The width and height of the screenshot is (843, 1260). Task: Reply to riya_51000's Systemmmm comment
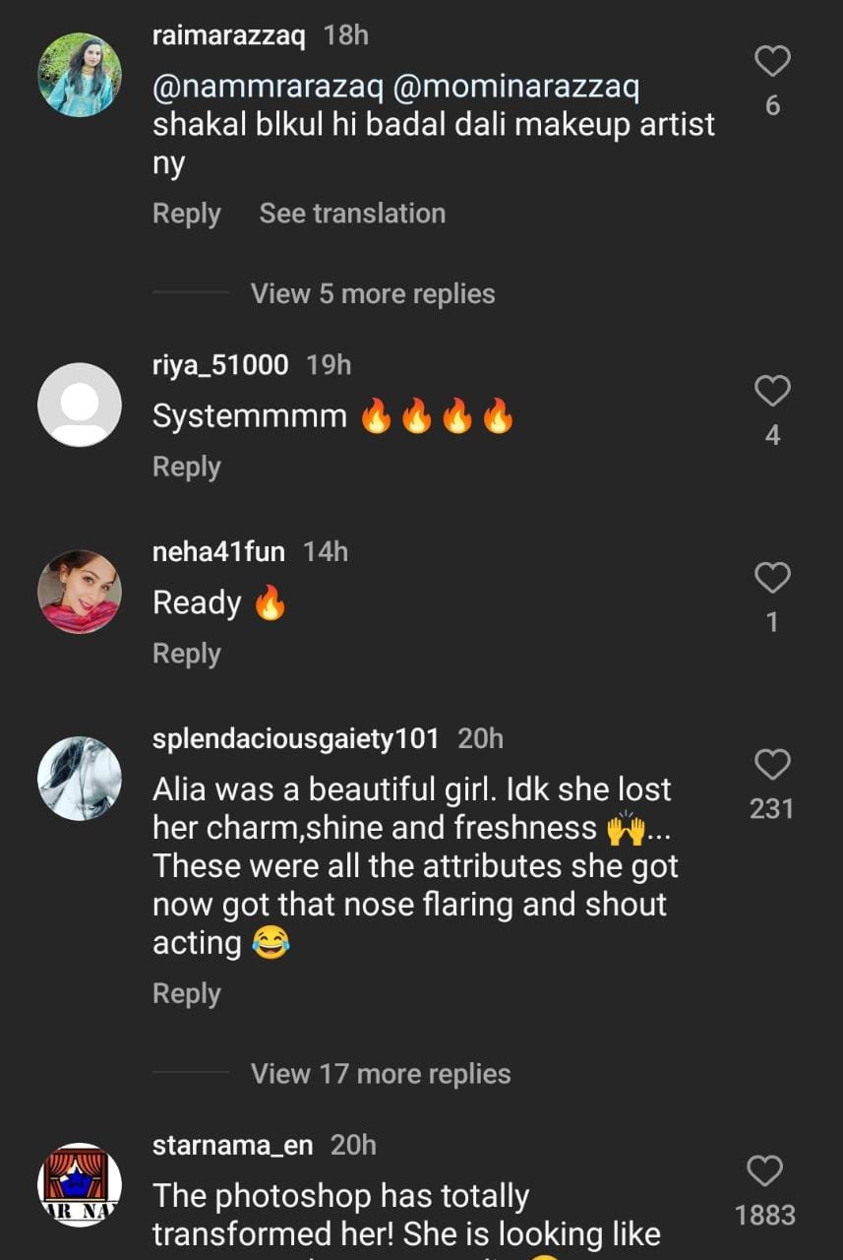click(187, 467)
